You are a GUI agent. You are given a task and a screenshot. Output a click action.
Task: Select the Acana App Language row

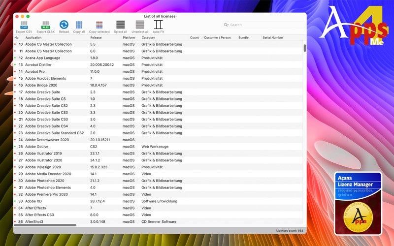coord(158,58)
